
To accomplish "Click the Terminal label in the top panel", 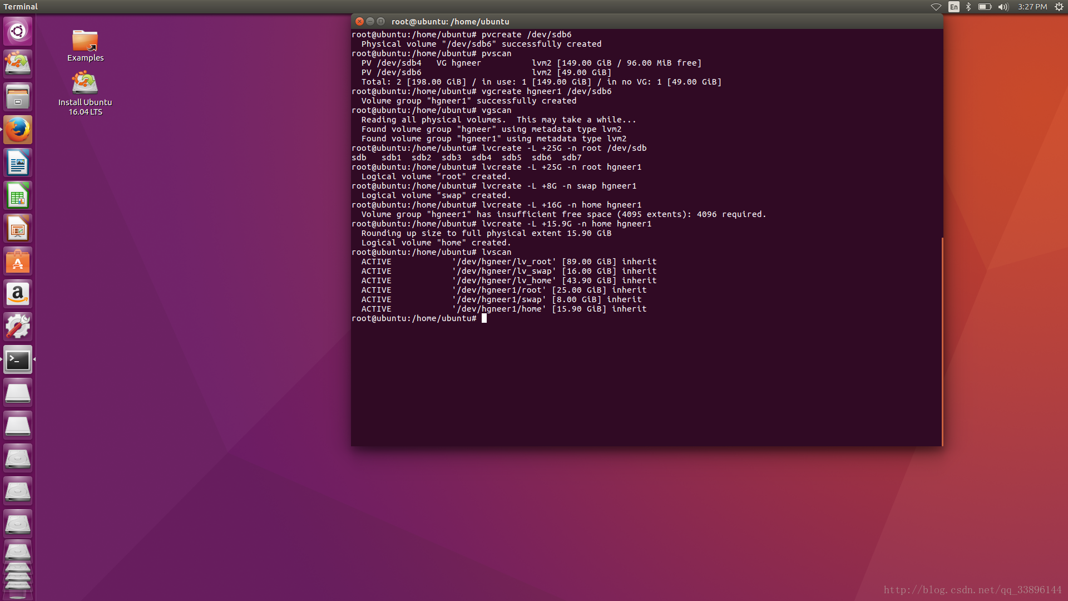I will 21,7.
